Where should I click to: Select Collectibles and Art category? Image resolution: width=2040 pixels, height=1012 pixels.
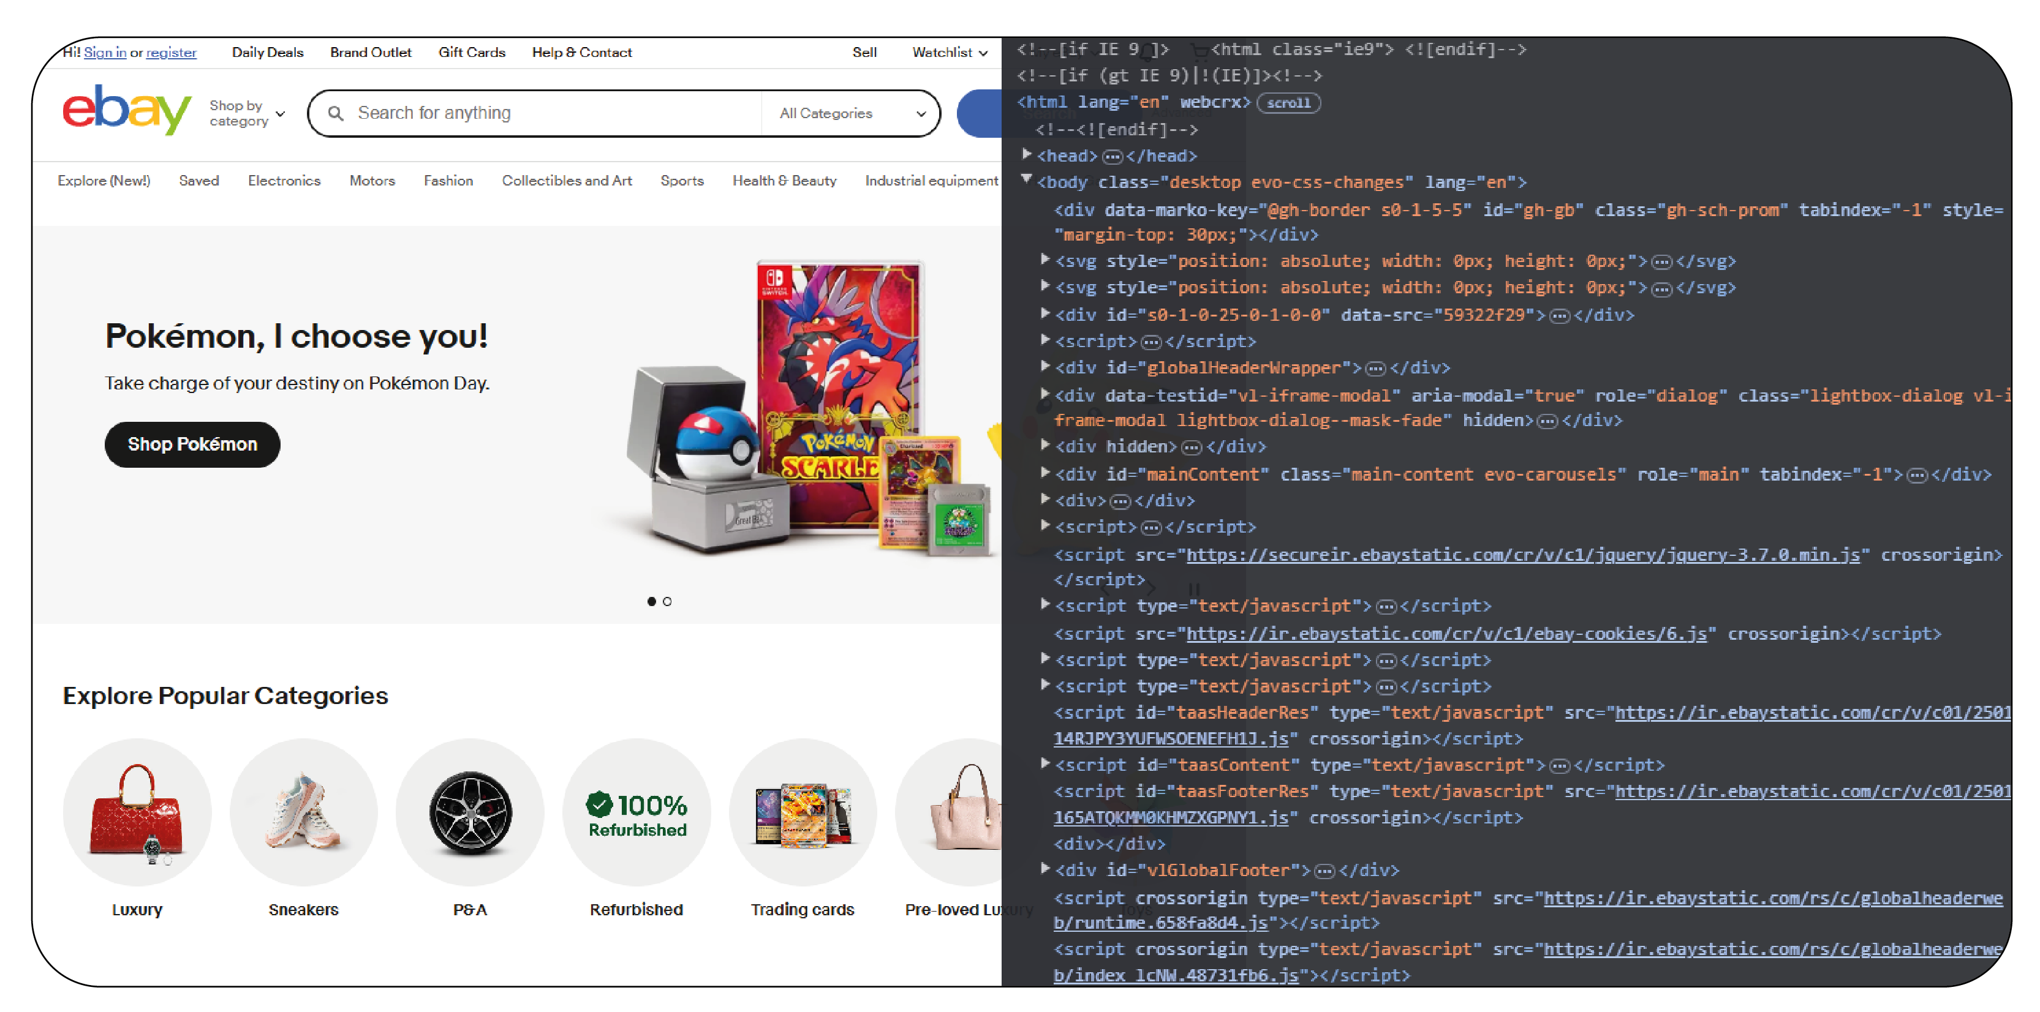pos(567,181)
